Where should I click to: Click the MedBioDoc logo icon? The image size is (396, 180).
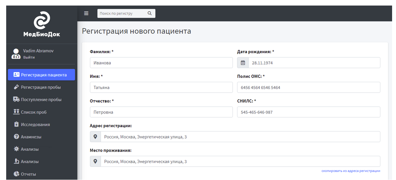pos(42,20)
